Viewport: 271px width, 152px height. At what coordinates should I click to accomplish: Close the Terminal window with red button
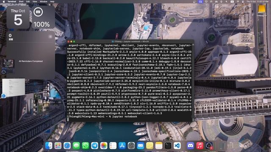69,41
